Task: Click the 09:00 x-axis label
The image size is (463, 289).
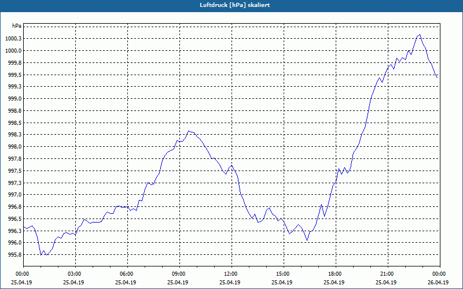Action: 179,274
